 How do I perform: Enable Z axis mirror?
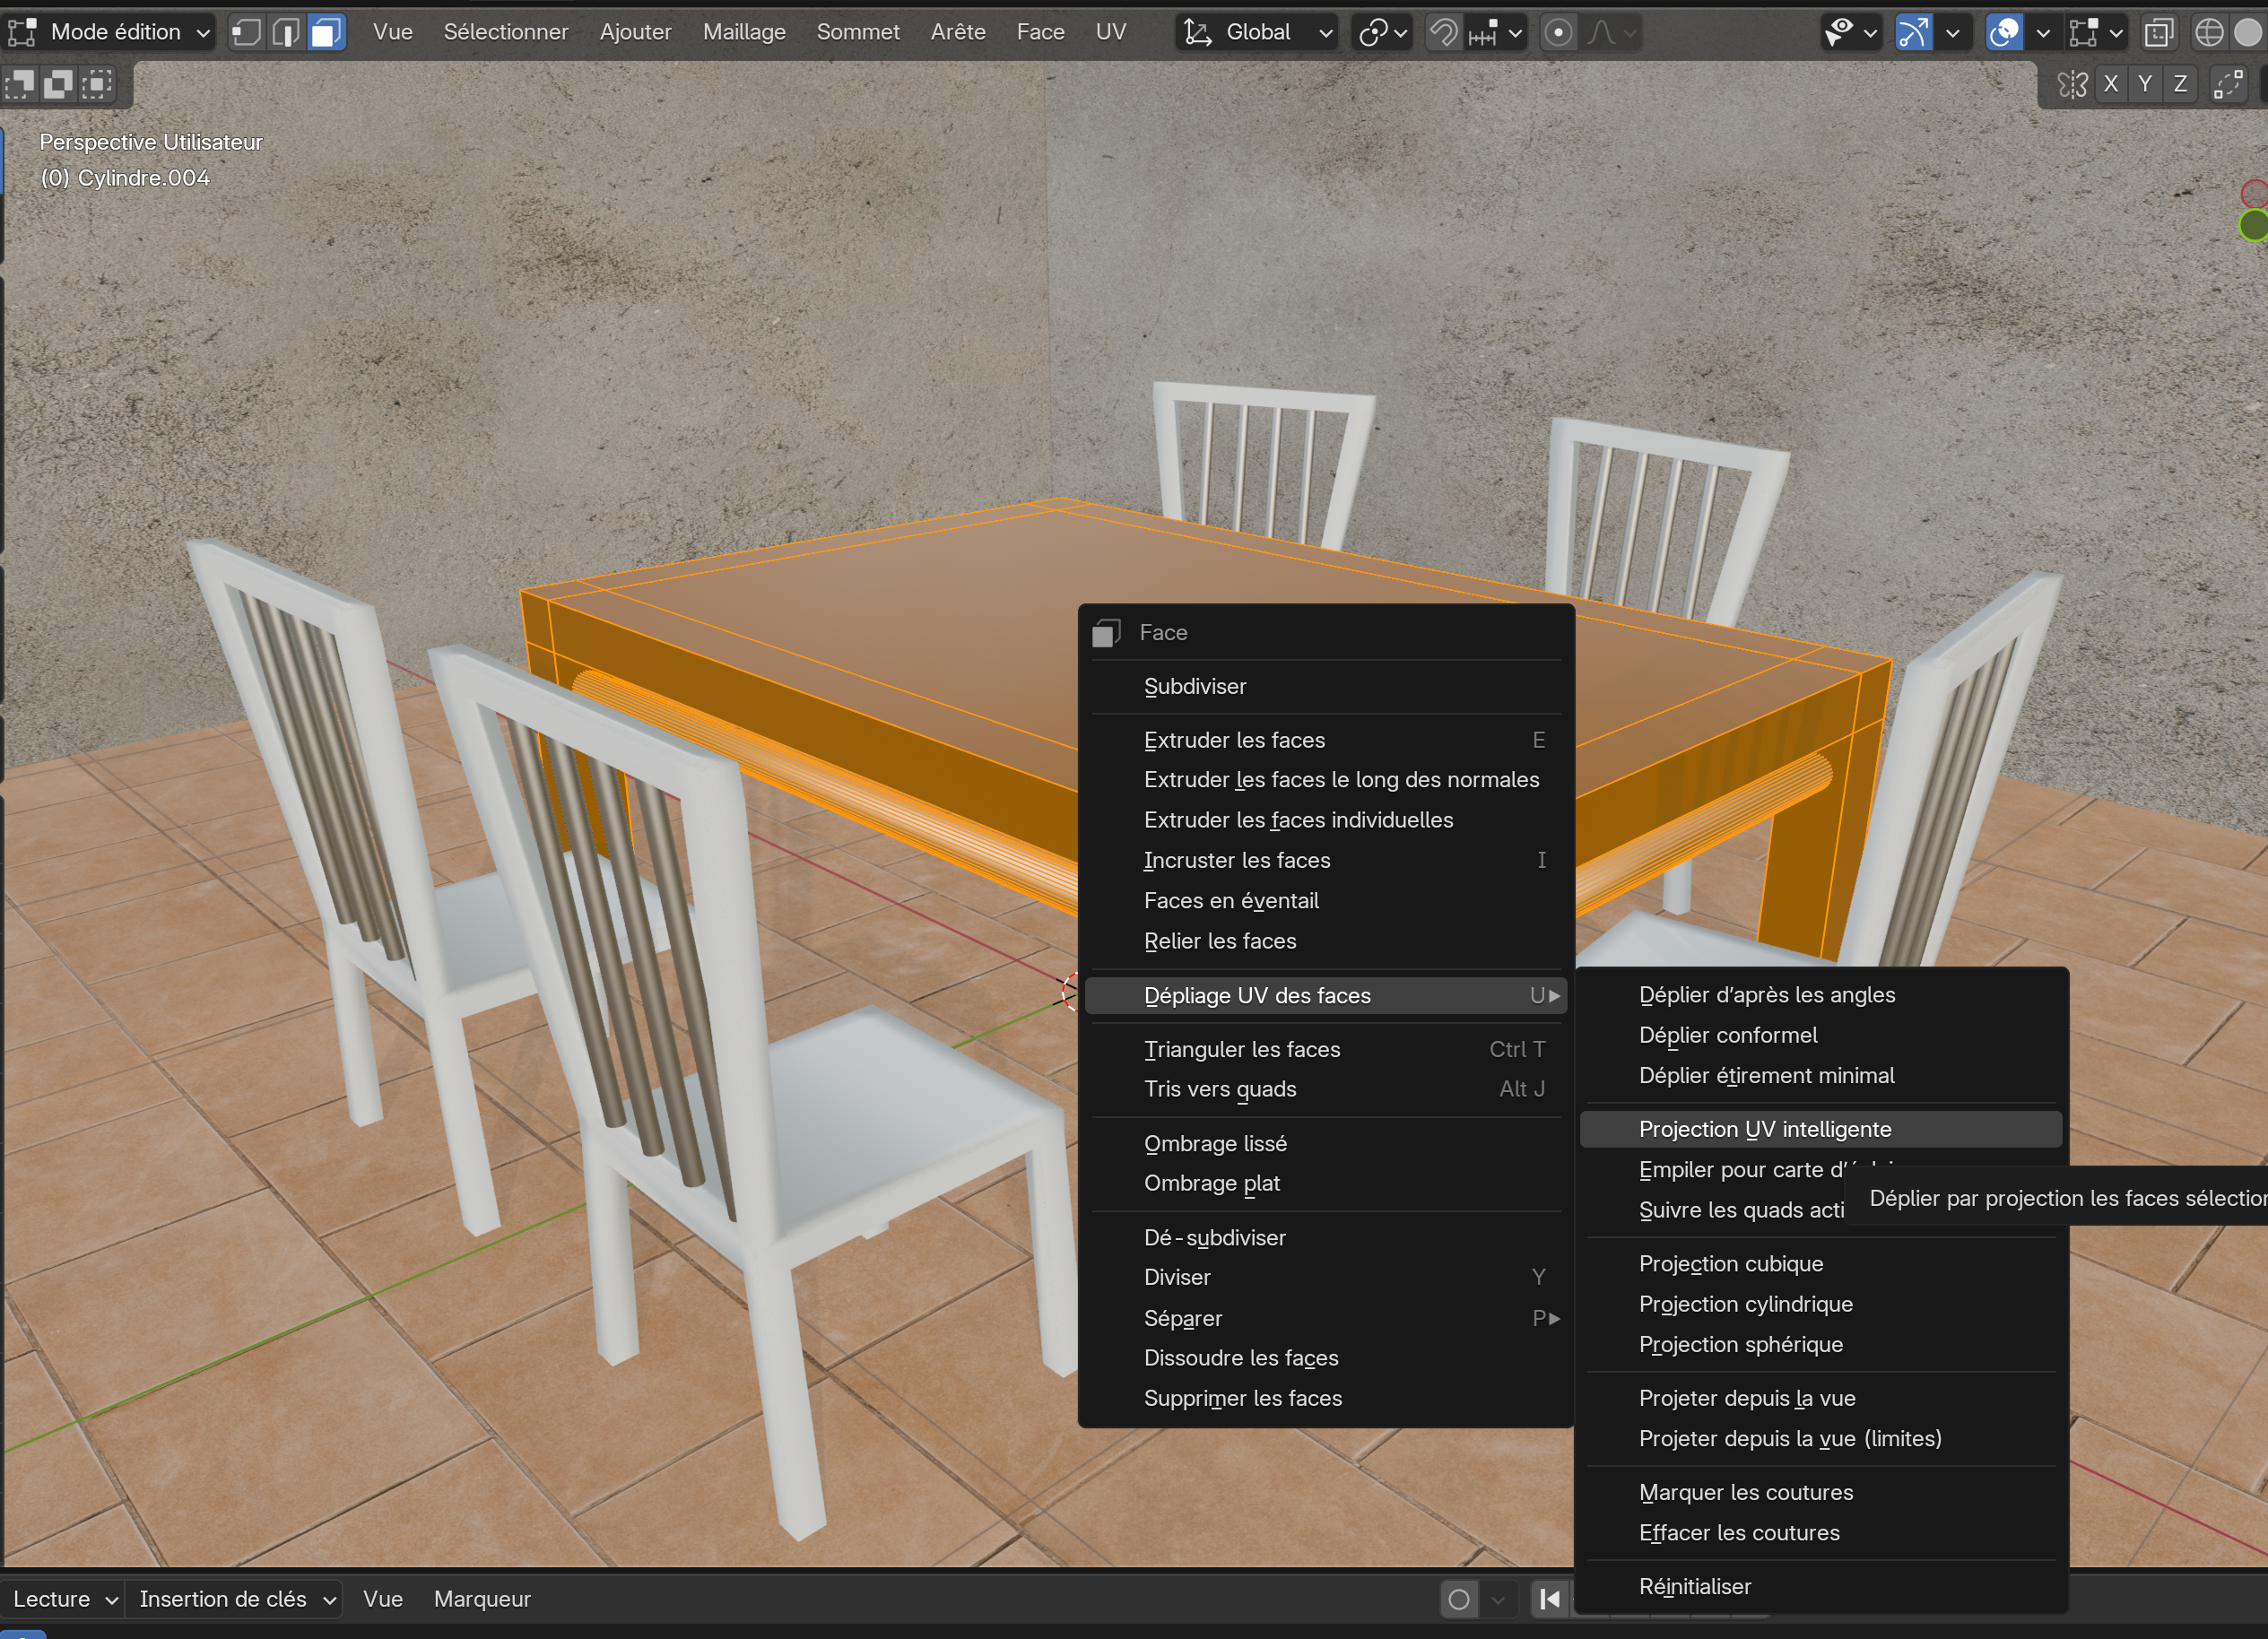click(2180, 84)
